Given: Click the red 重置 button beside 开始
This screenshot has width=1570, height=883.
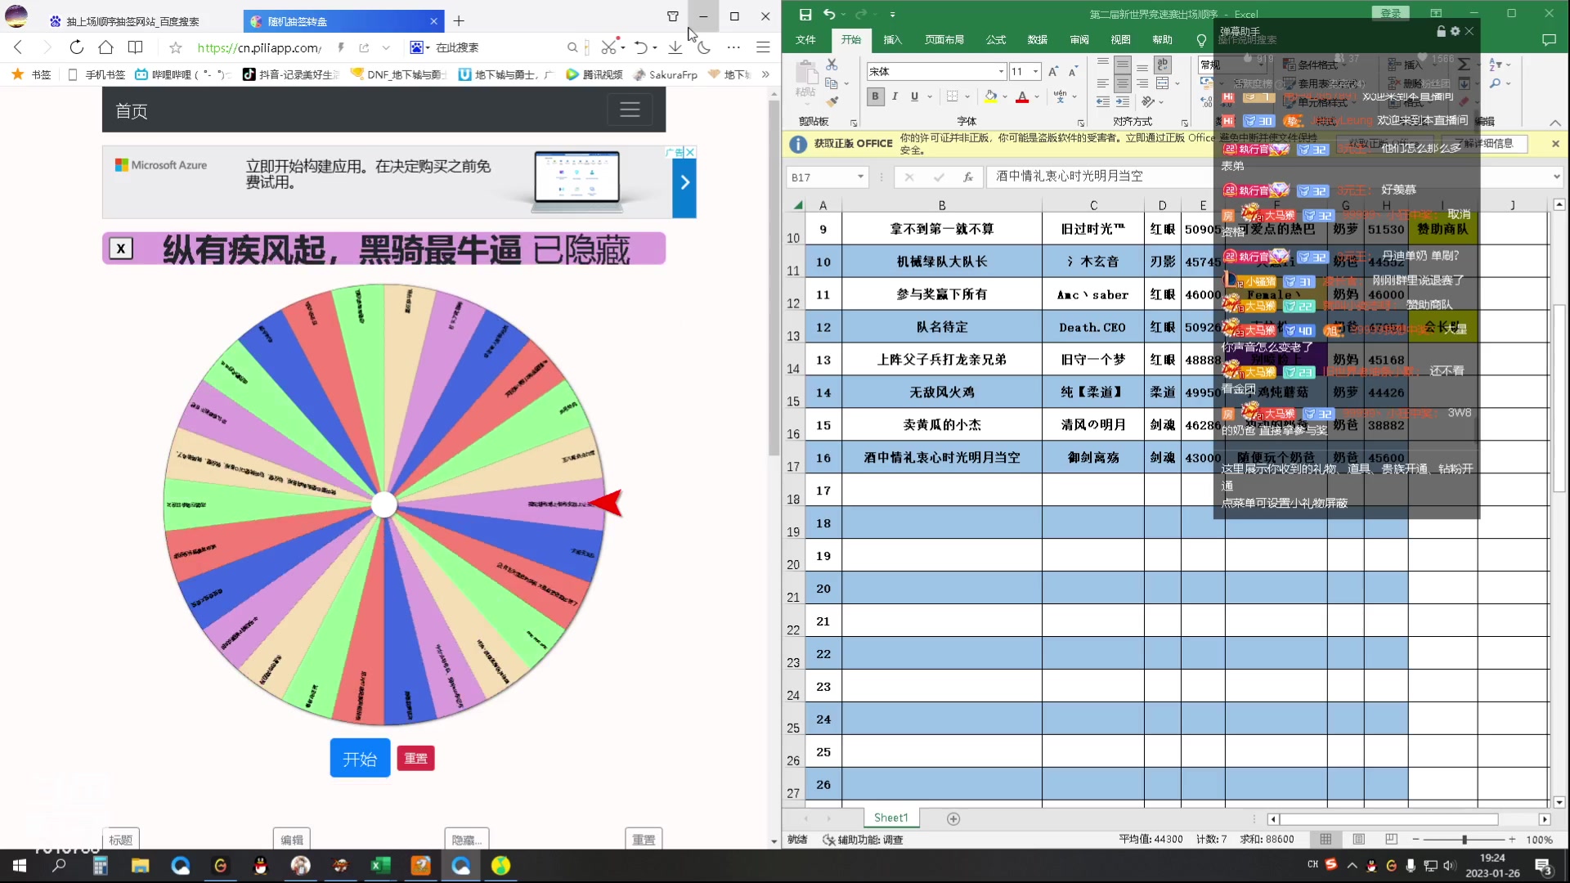Looking at the screenshot, I should pos(415,759).
